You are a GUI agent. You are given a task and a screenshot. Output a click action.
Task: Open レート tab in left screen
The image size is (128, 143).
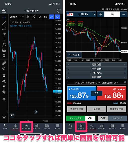5,127
